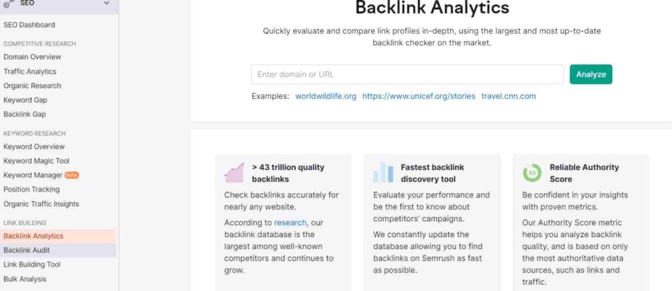Open the research link in backlinks card
This screenshot has width=672, height=291.
[290, 222]
